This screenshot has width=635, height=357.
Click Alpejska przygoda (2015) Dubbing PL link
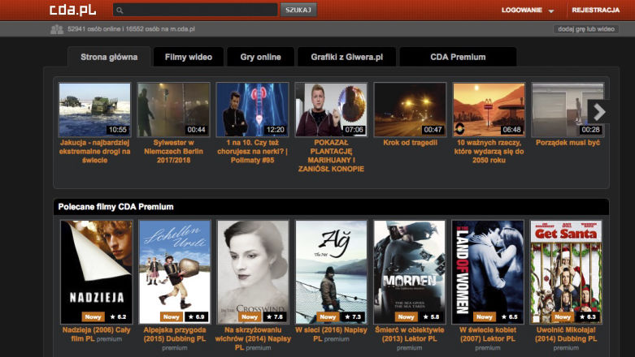point(175,334)
